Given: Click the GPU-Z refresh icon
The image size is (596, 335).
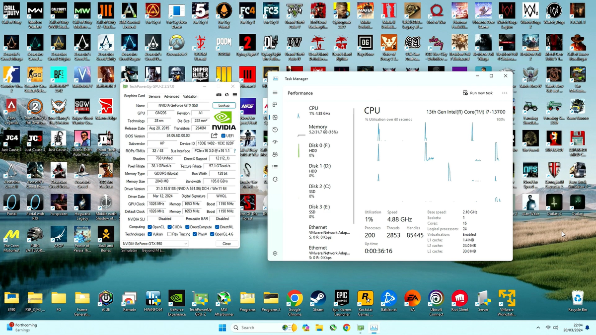Looking at the screenshot, I should pos(226,95).
